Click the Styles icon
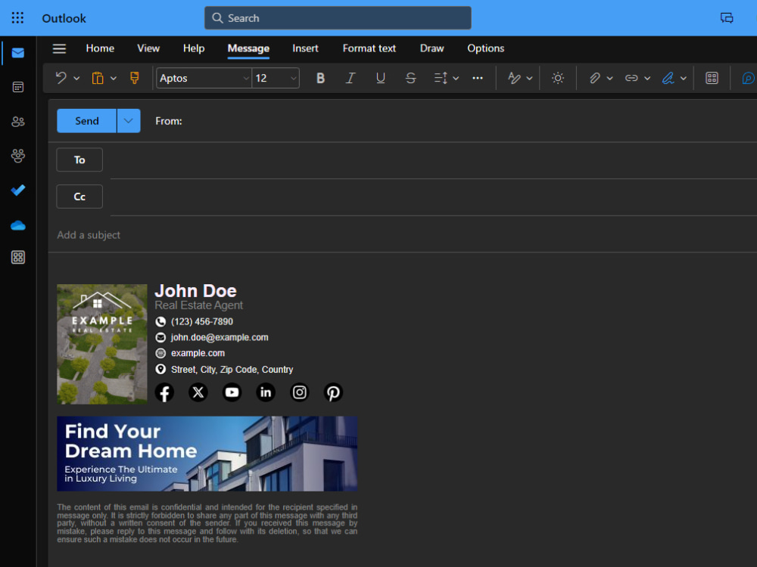The height and width of the screenshot is (567, 757). (x=514, y=78)
